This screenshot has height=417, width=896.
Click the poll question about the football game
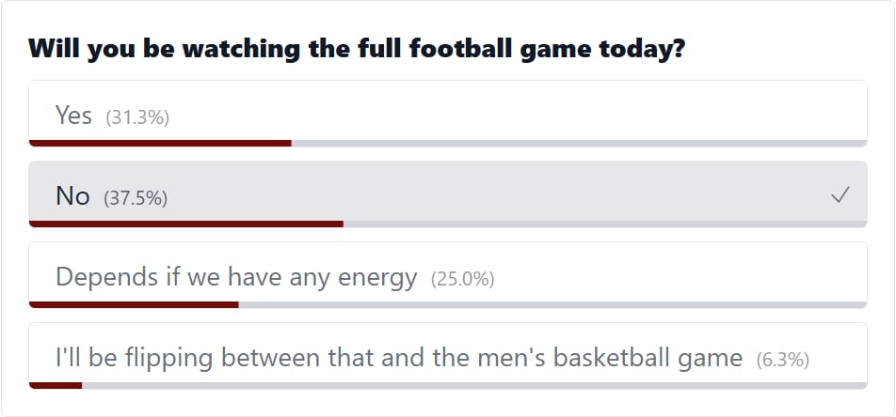pyautogui.click(x=357, y=49)
